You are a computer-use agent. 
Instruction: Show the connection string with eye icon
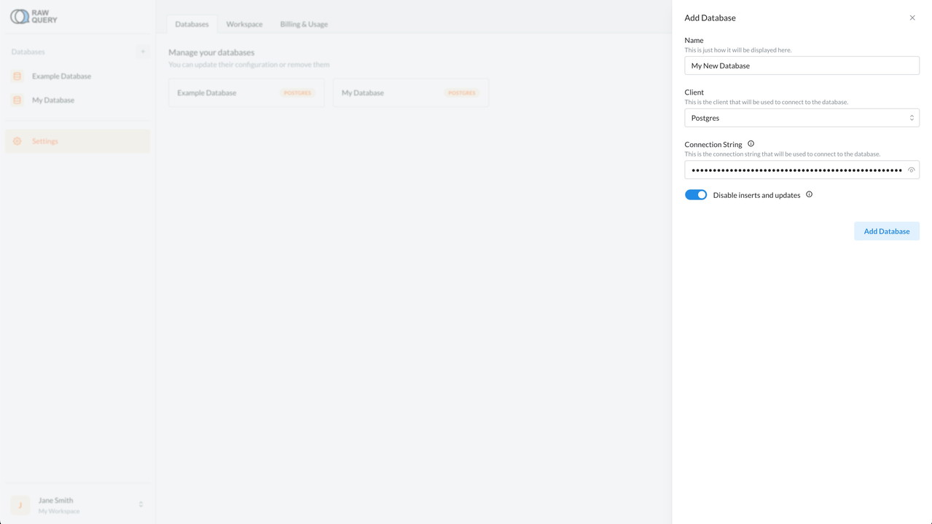[x=911, y=170]
